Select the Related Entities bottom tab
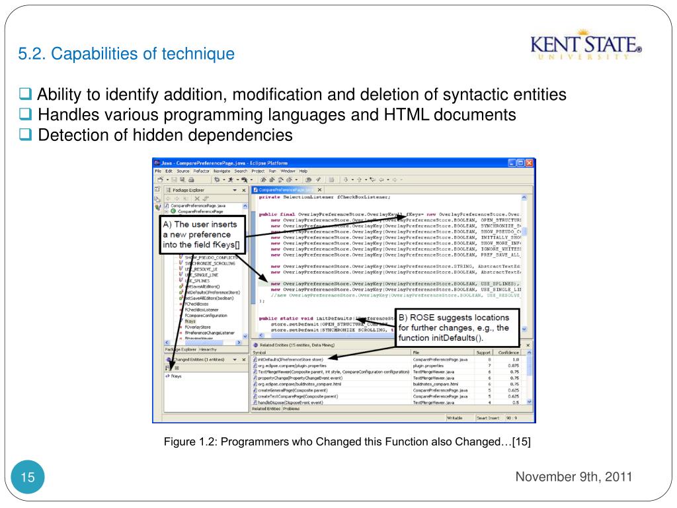Viewport: 677px width, 508px height. [266, 409]
